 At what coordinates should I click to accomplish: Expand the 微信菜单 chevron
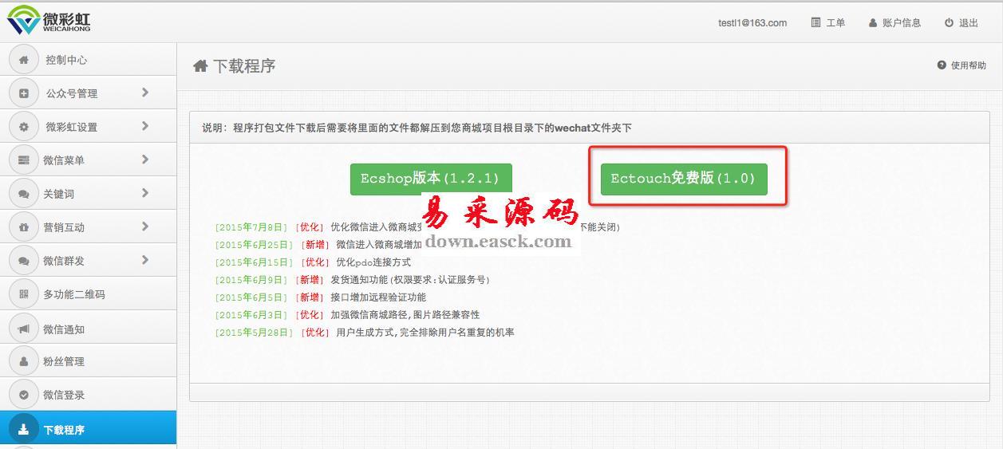tap(145, 160)
